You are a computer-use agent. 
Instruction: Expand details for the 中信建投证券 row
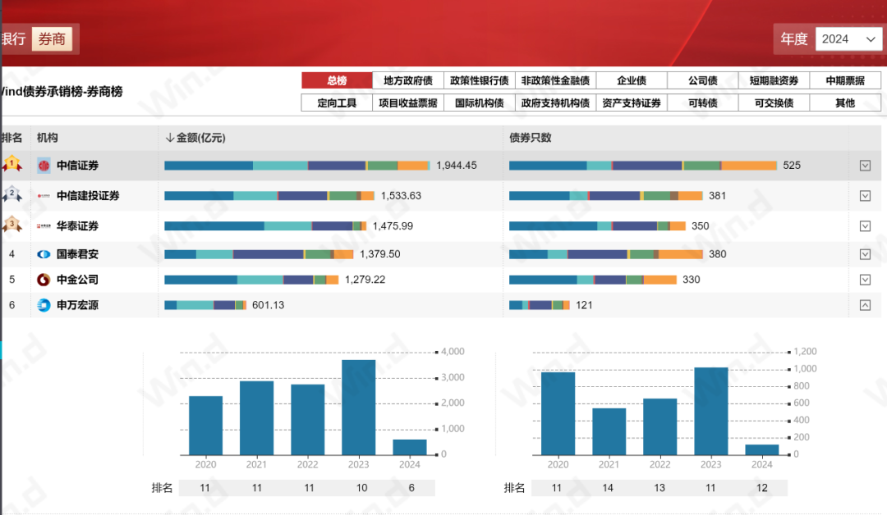click(865, 196)
